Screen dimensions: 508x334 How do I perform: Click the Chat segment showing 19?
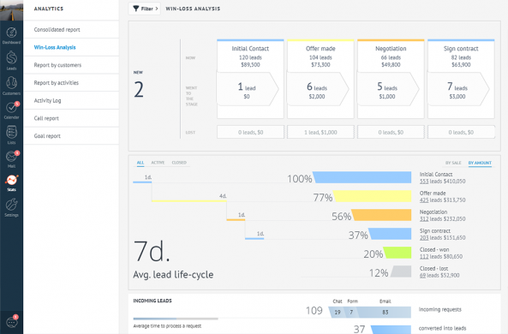click(x=337, y=313)
